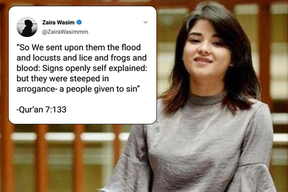Click the blue verified badge icon
The image size is (288, 192).
click(x=79, y=22)
